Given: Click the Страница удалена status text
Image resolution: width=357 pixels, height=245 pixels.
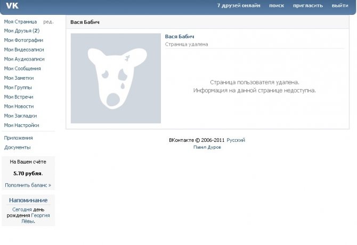Looking at the screenshot, I should 186,44.
